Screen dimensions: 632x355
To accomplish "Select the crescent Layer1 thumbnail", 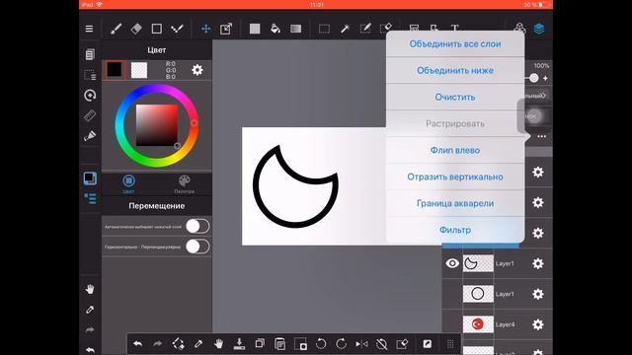I will (x=478, y=263).
